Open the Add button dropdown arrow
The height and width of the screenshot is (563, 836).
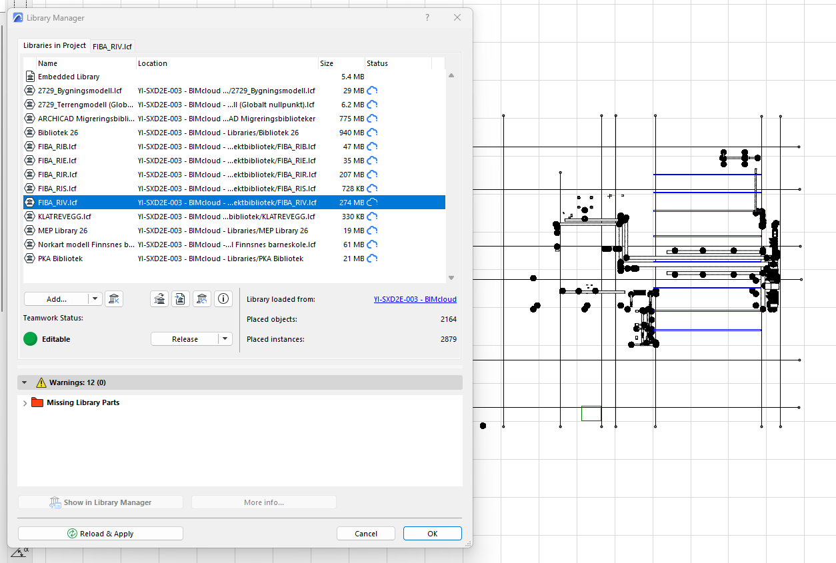click(95, 299)
